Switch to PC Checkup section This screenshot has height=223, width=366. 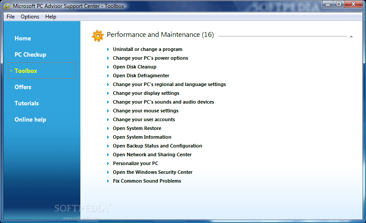click(30, 54)
